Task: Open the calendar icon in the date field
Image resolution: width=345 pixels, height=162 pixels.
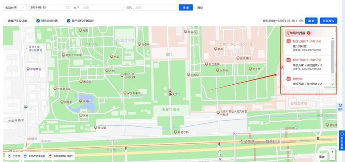Action: 68,8
